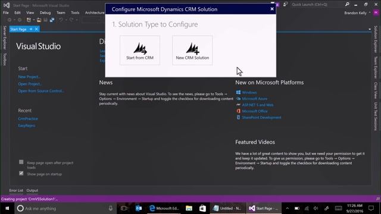381x214 pixels.
Task: Open the Debug menu
Action: 45,12
